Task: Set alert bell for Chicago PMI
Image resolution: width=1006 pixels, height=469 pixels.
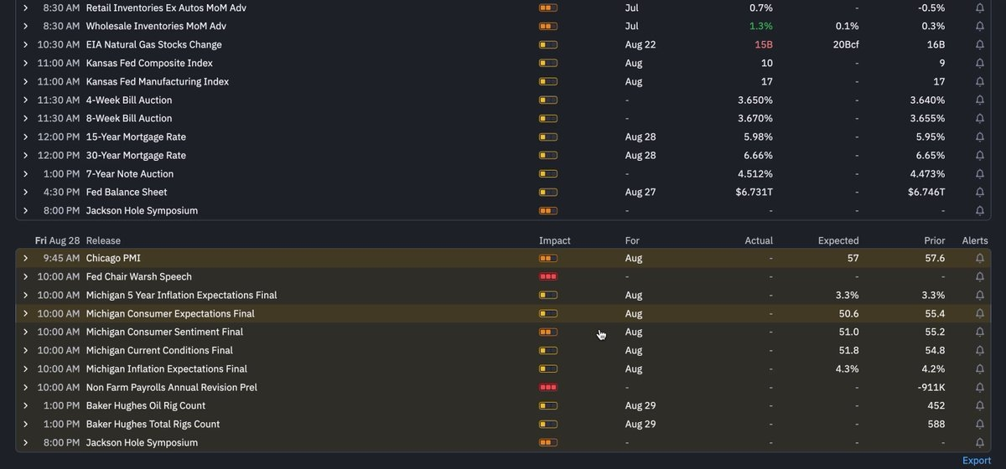Action: [980, 258]
